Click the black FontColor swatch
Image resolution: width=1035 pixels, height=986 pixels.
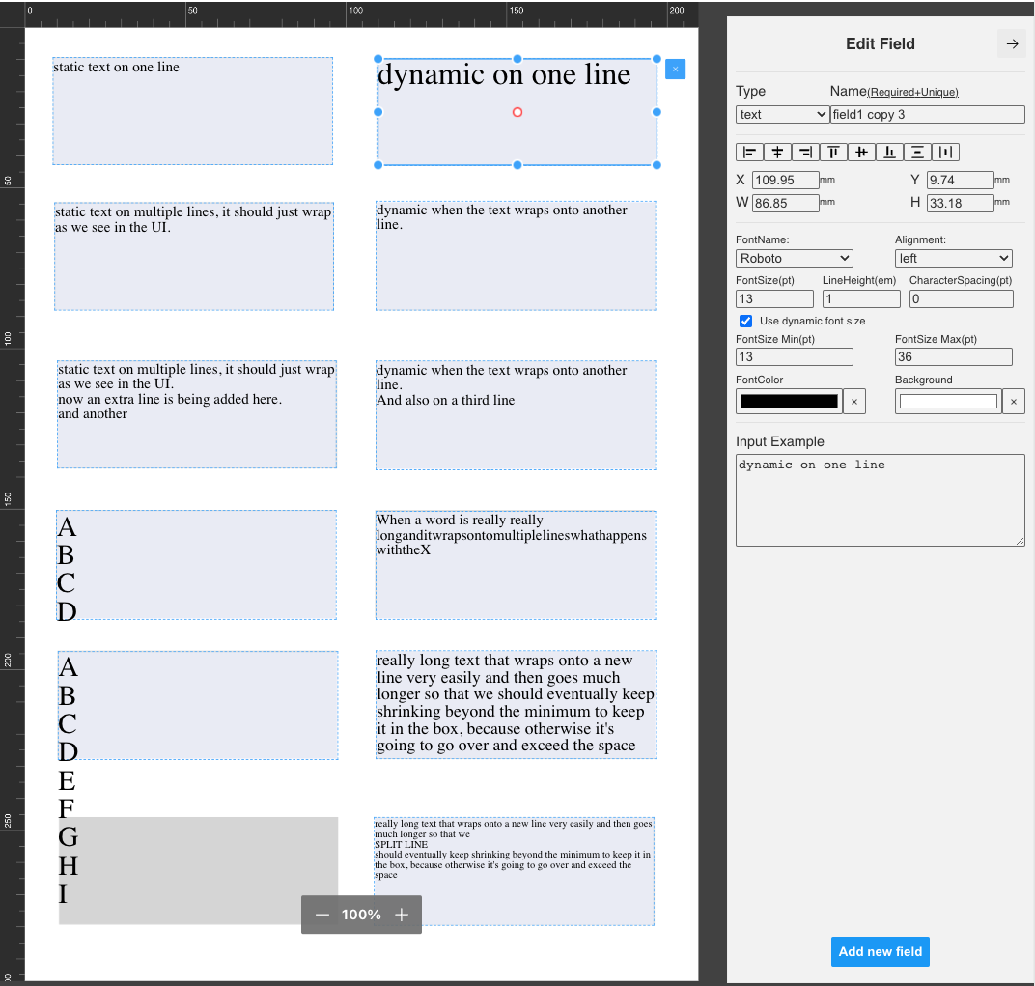pyautogui.click(x=789, y=401)
